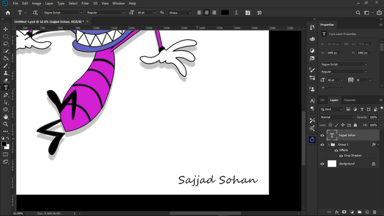Click the text color swatch in options bar
Image resolution: width=384 pixels, height=216 pixels.
225,13
